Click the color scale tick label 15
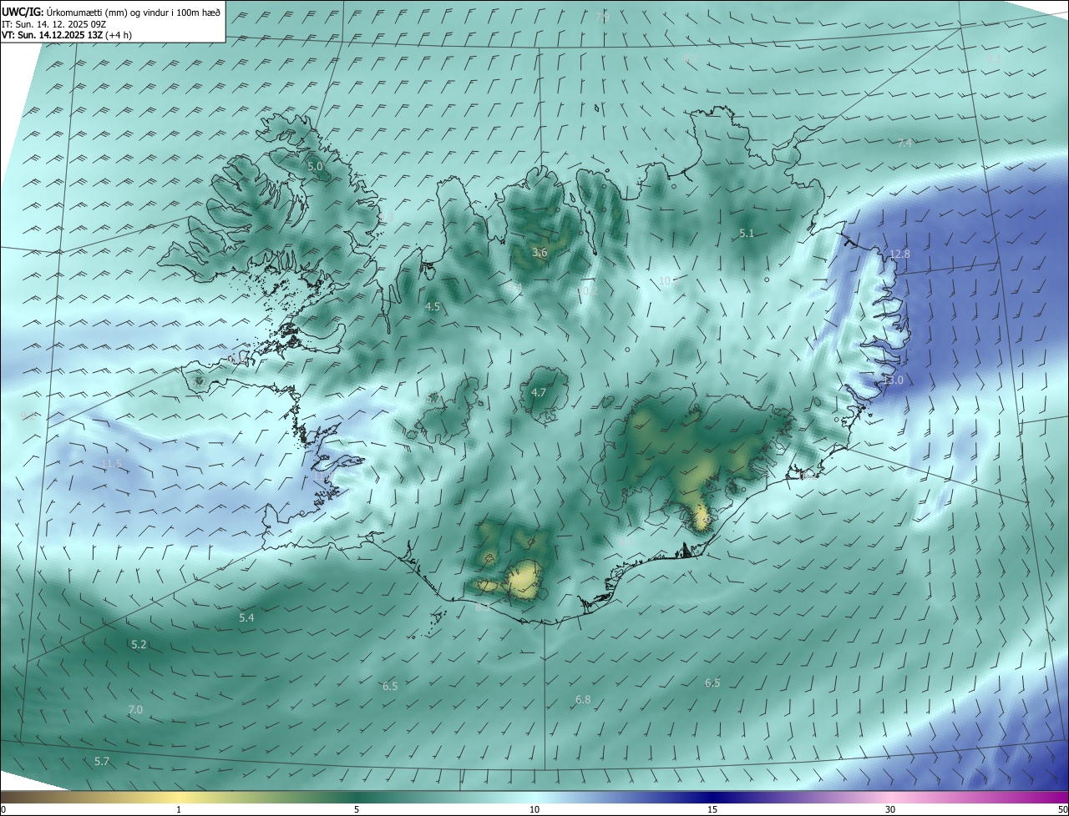The height and width of the screenshot is (816, 1069). pos(712,809)
